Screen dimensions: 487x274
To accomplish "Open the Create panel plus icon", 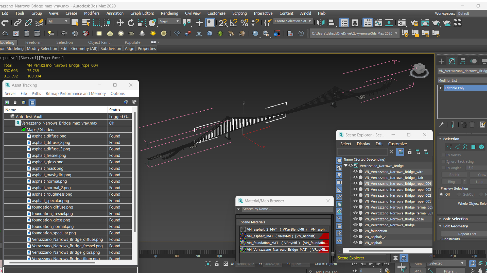I will click(x=441, y=61).
